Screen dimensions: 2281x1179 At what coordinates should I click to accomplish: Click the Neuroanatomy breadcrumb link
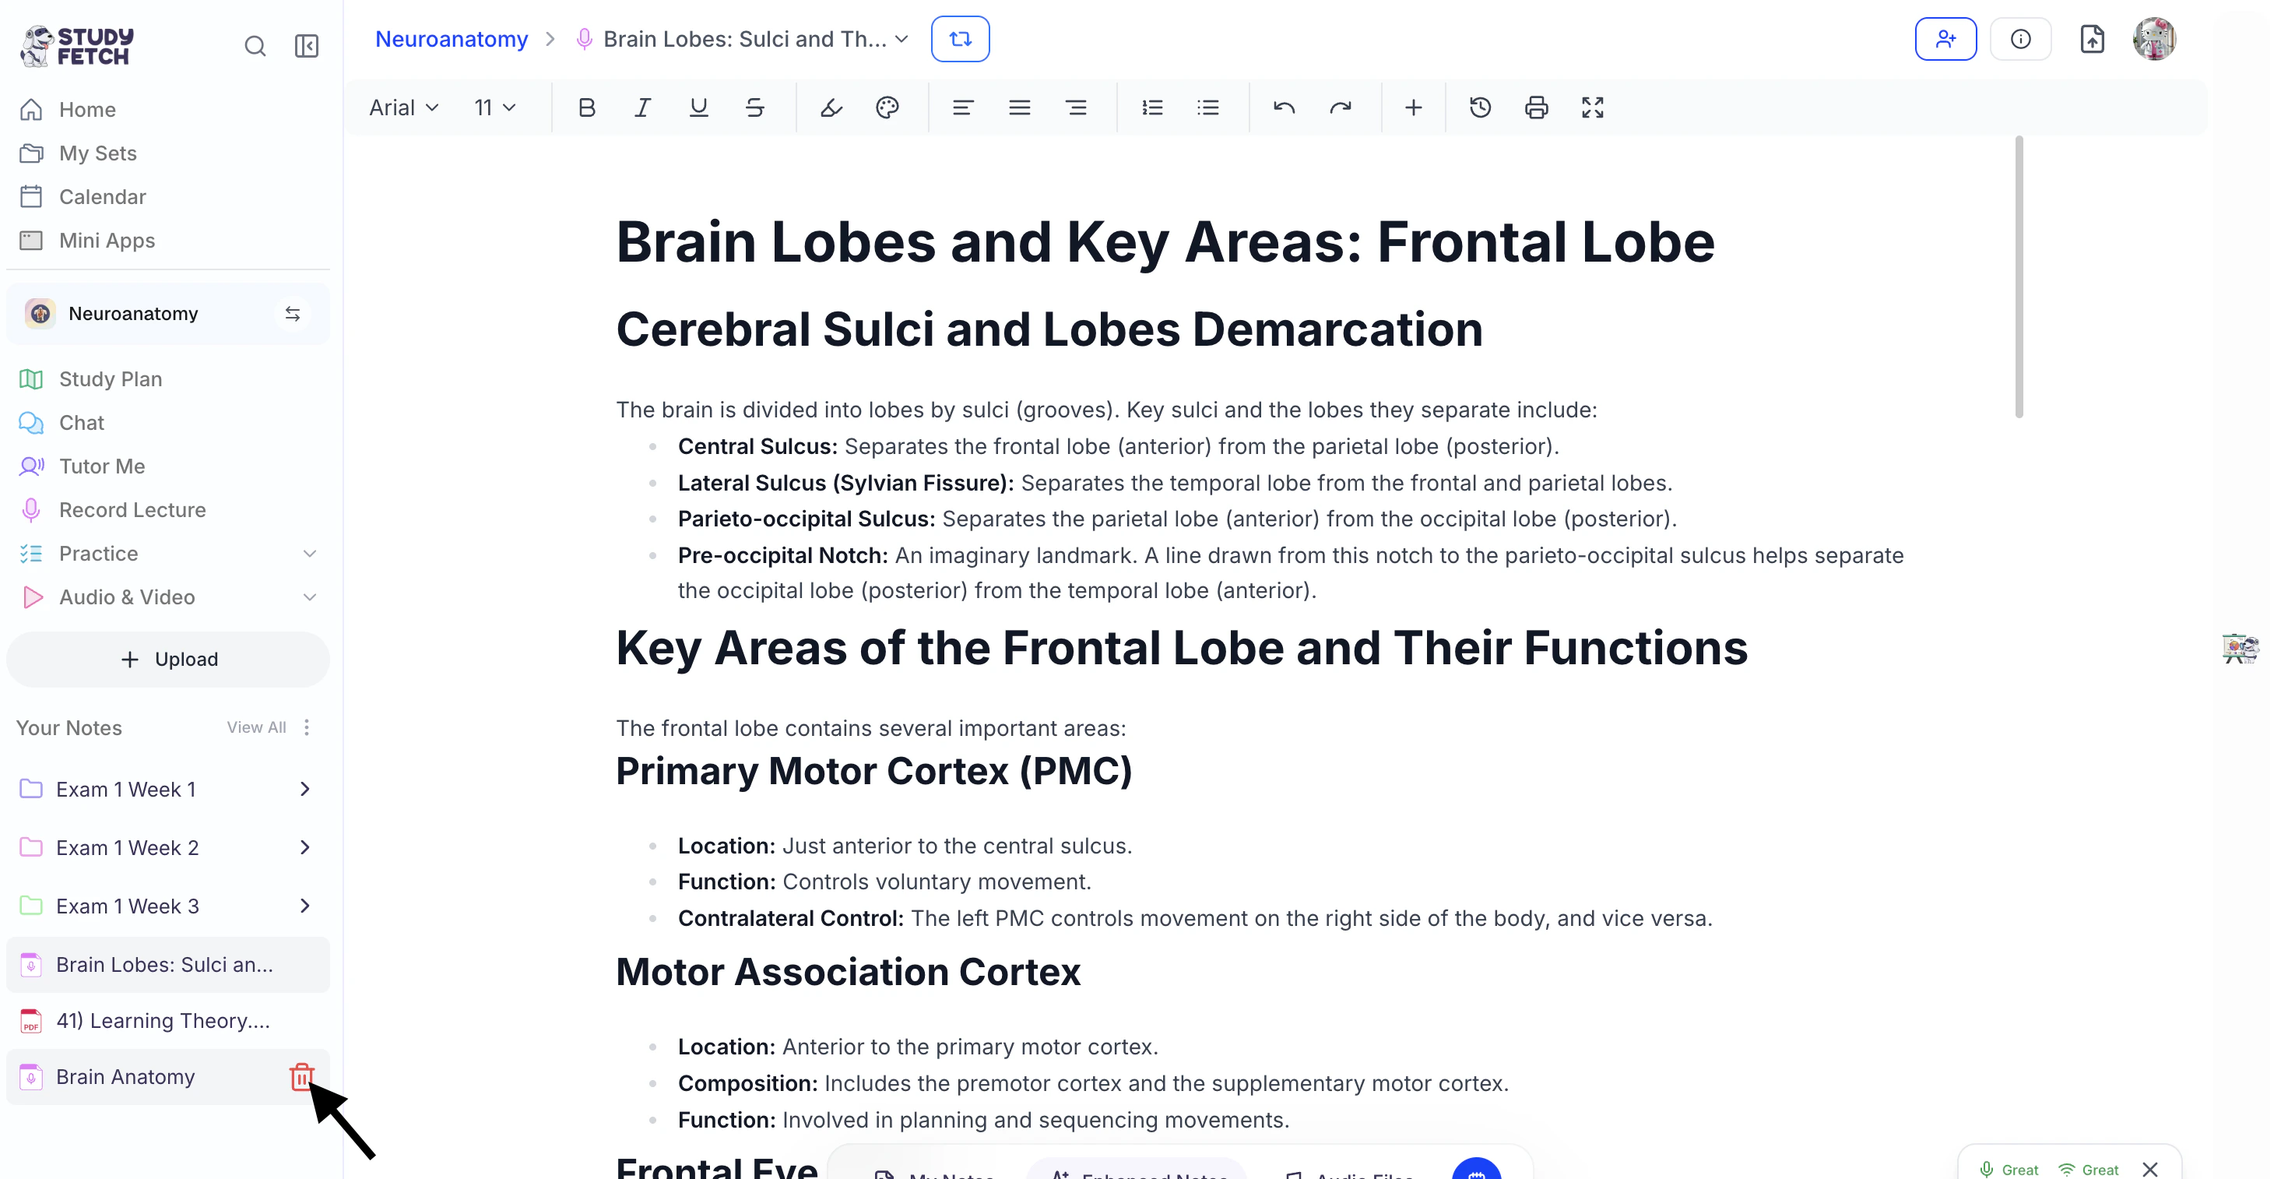point(451,38)
